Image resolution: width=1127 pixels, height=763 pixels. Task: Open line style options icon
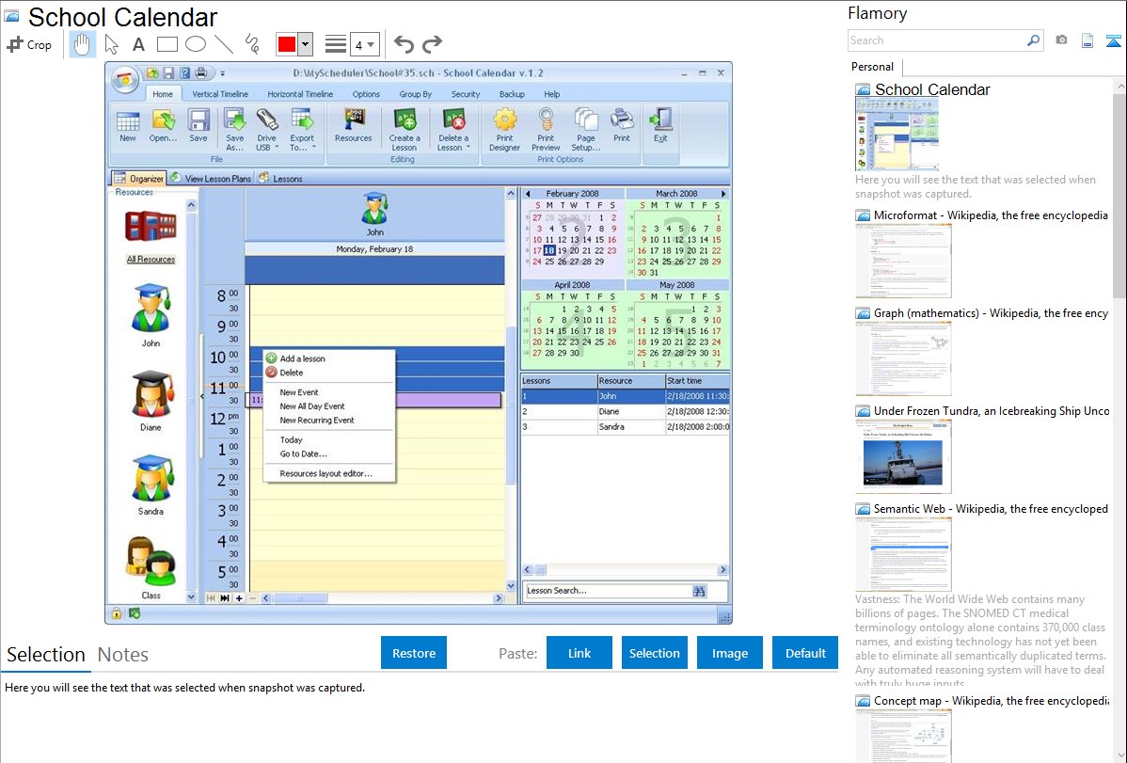click(x=336, y=44)
